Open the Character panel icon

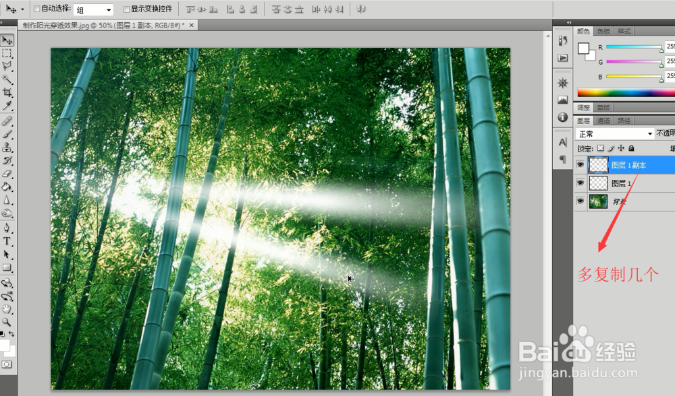[x=563, y=142]
